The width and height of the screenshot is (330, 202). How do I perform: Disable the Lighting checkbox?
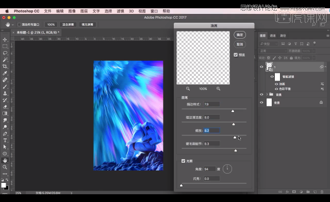click(183, 161)
